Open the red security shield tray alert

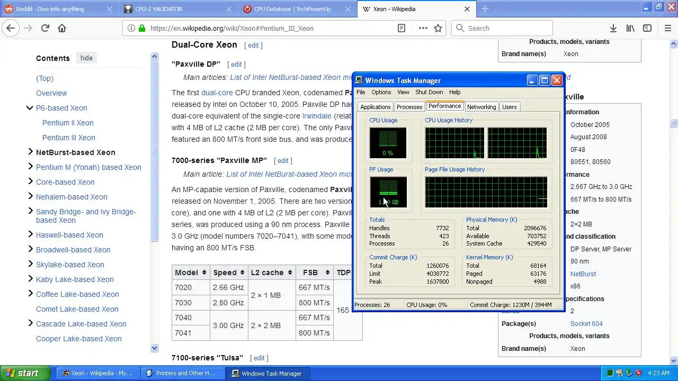tap(637, 373)
